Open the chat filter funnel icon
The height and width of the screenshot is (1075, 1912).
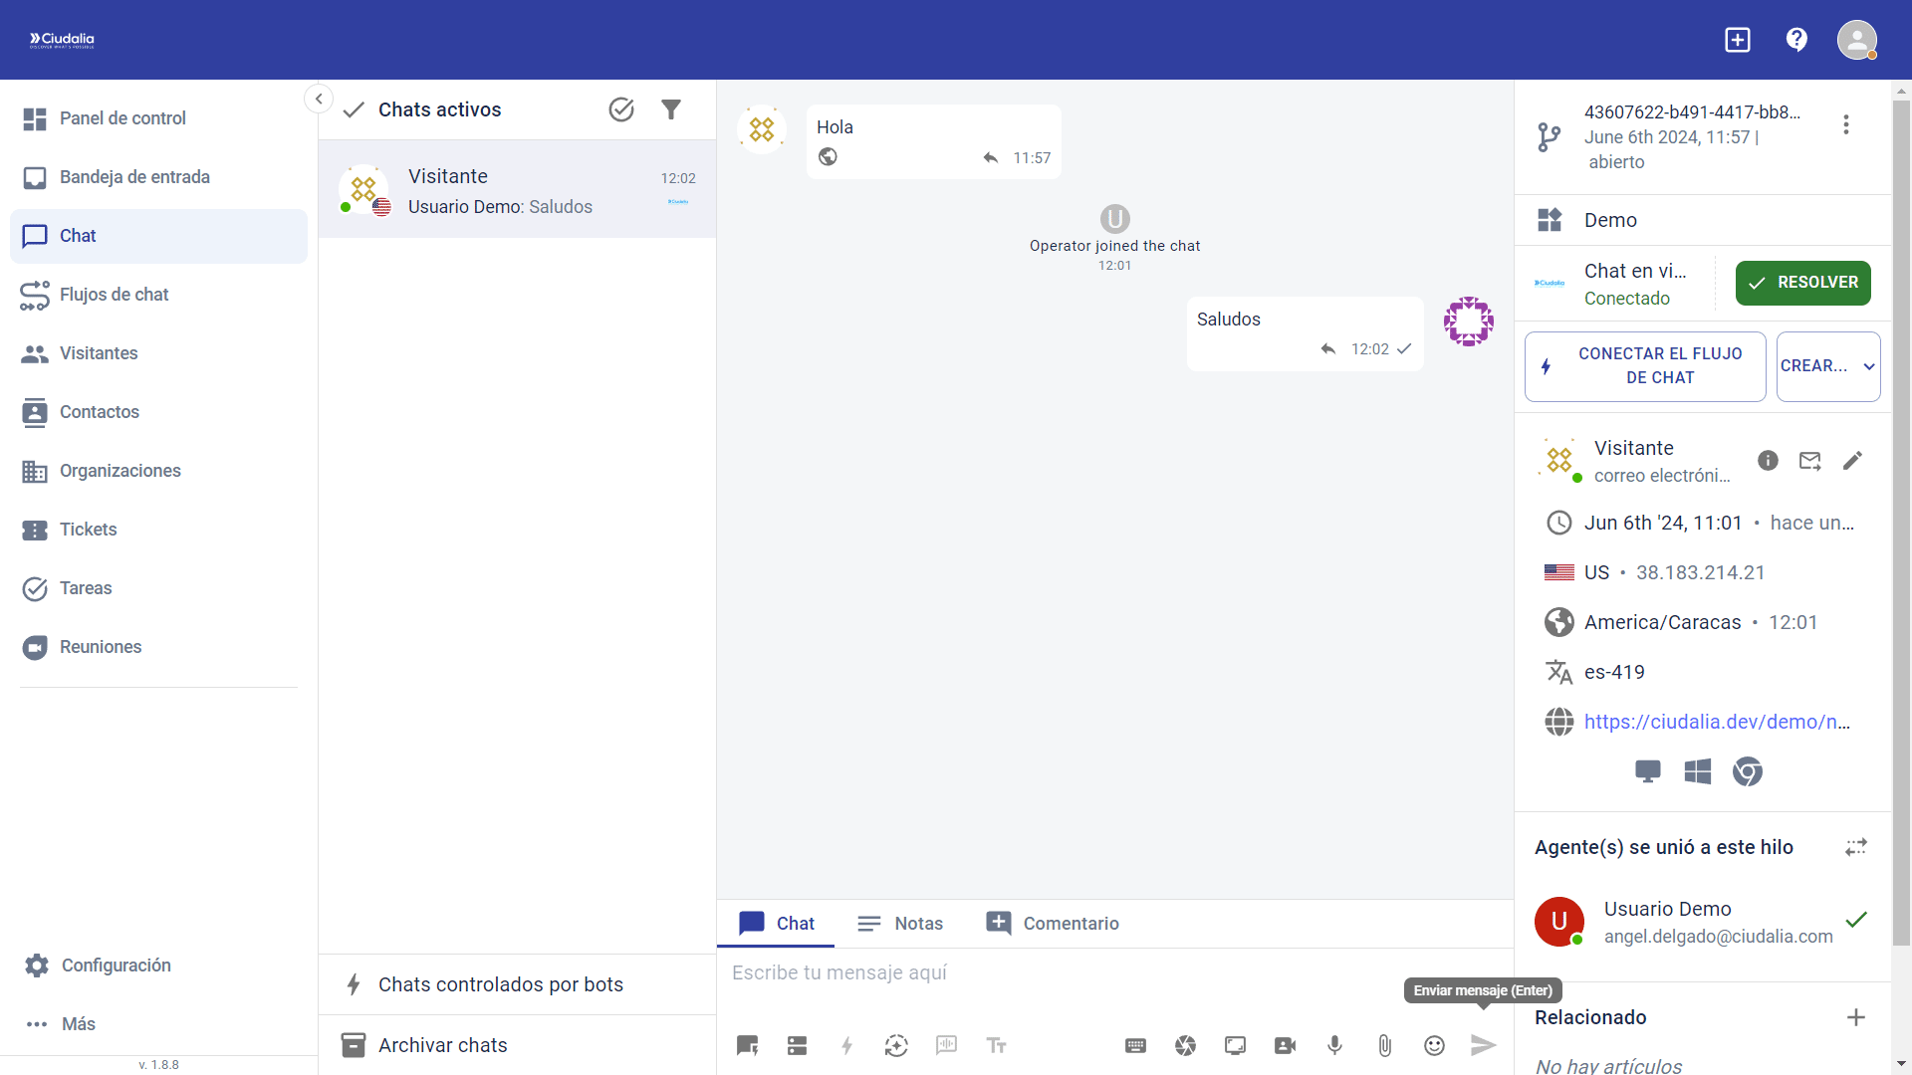[671, 109]
